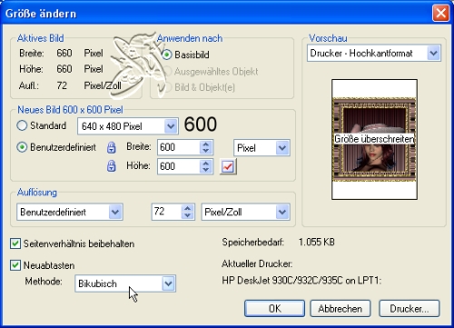Click the resolution 72 input field
Viewport: 454px width, 328px height.
pos(166,212)
